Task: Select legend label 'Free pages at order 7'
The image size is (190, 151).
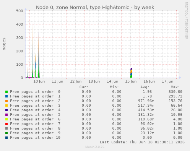Action: tap(35, 124)
